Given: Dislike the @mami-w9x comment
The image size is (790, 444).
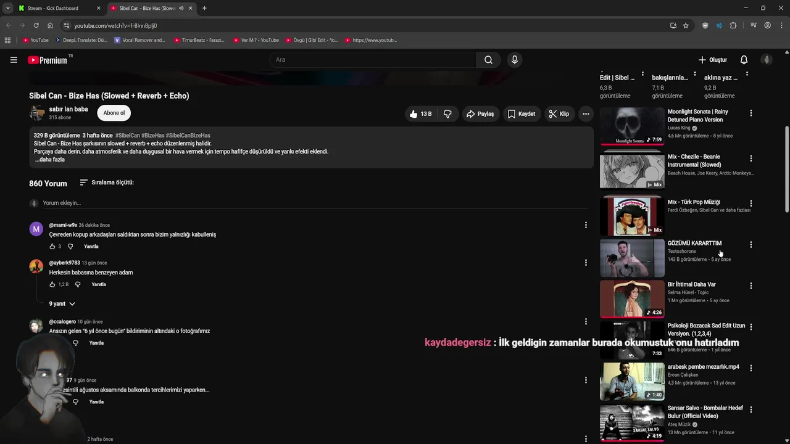Looking at the screenshot, I should coord(70,247).
